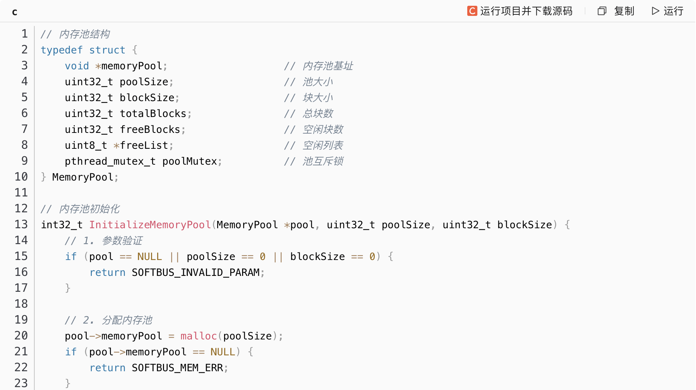The image size is (696, 390).
Task: Click the malloc call on line 20
Action: (x=198, y=336)
